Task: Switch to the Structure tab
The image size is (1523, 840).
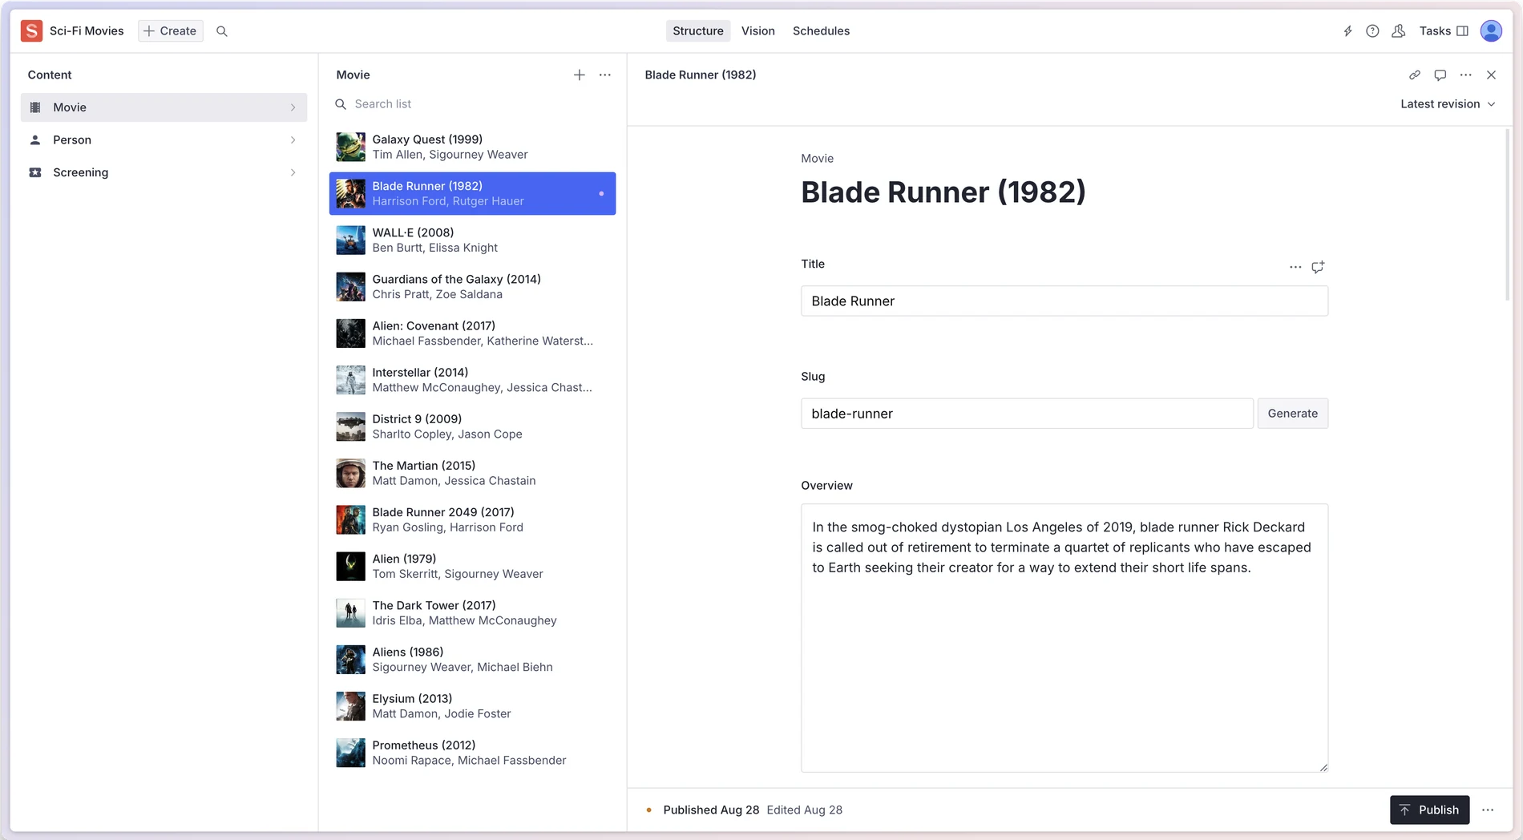Action: (697, 31)
